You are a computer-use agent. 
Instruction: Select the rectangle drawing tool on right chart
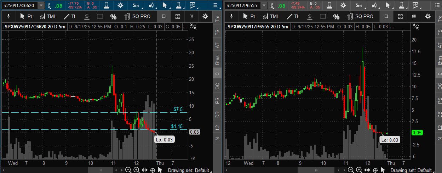coord(322,16)
